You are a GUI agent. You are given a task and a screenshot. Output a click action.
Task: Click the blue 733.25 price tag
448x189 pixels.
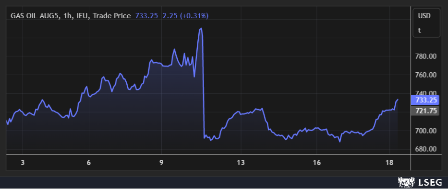tap(425, 100)
